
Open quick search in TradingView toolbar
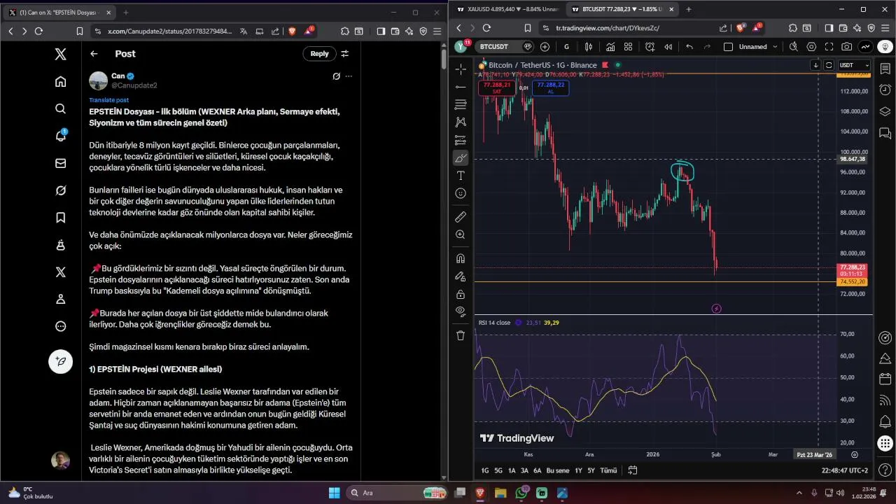794,47
